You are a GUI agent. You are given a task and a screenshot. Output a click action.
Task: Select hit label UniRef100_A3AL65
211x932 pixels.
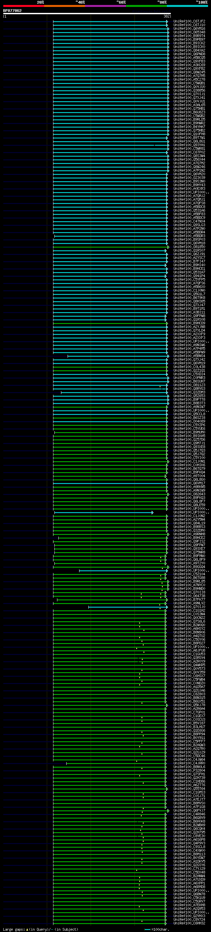(x=189, y=105)
